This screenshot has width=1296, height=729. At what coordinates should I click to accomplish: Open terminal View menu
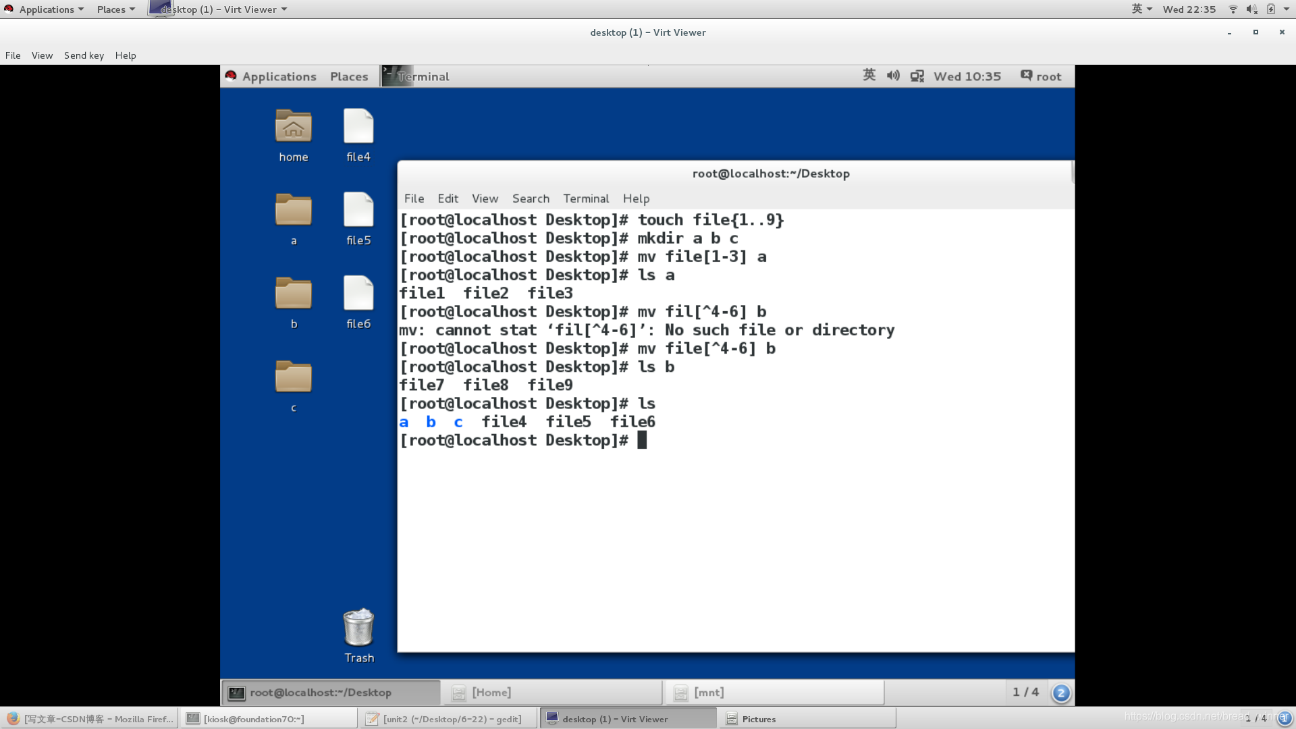pyautogui.click(x=485, y=198)
